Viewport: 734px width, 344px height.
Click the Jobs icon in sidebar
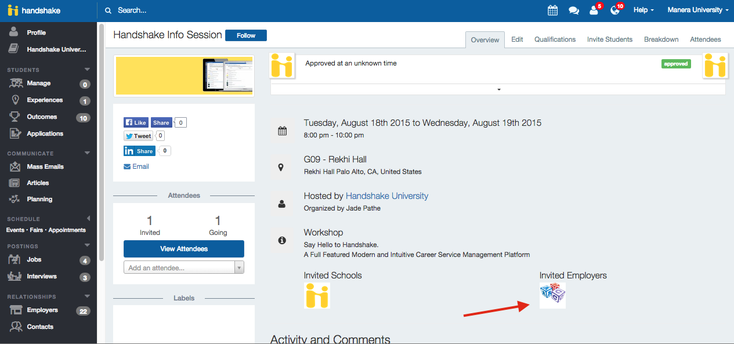pyautogui.click(x=16, y=260)
